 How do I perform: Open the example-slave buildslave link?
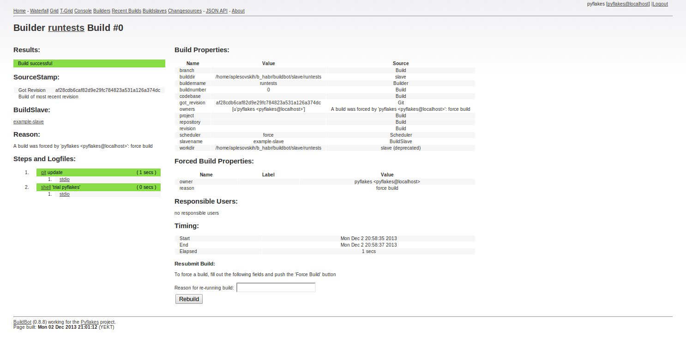coord(29,121)
